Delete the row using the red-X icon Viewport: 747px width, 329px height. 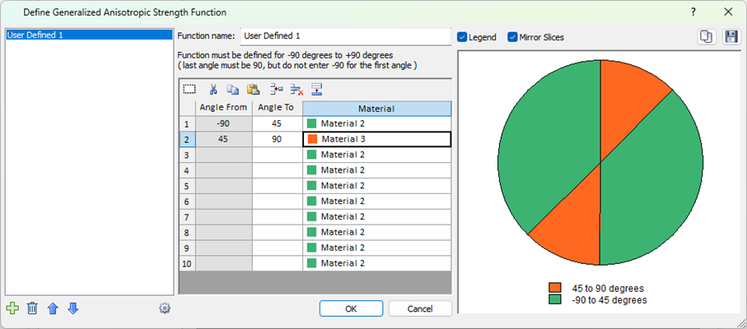[297, 89]
